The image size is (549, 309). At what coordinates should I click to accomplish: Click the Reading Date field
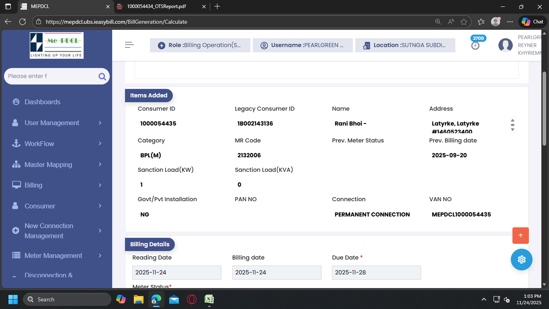[x=176, y=272]
